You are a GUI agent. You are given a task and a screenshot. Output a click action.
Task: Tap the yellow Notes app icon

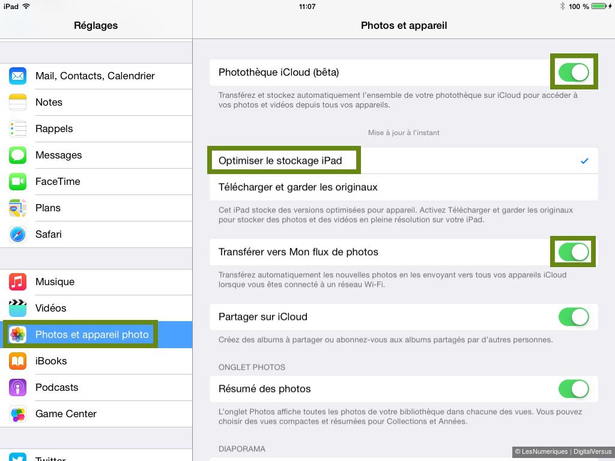[17, 102]
